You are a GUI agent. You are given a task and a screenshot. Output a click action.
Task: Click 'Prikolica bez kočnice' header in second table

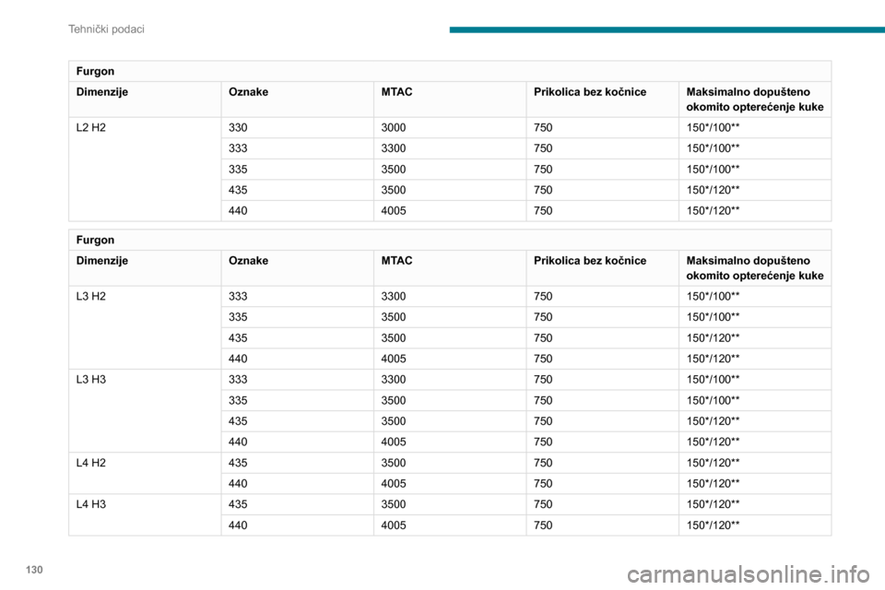(x=590, y=261)
